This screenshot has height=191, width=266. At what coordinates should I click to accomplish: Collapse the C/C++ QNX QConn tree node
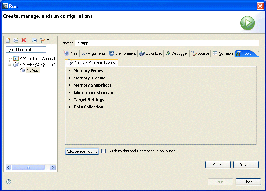click(x=10, y=64)
